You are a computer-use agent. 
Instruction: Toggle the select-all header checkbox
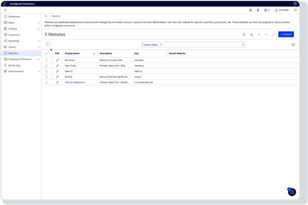click(47, 53)
